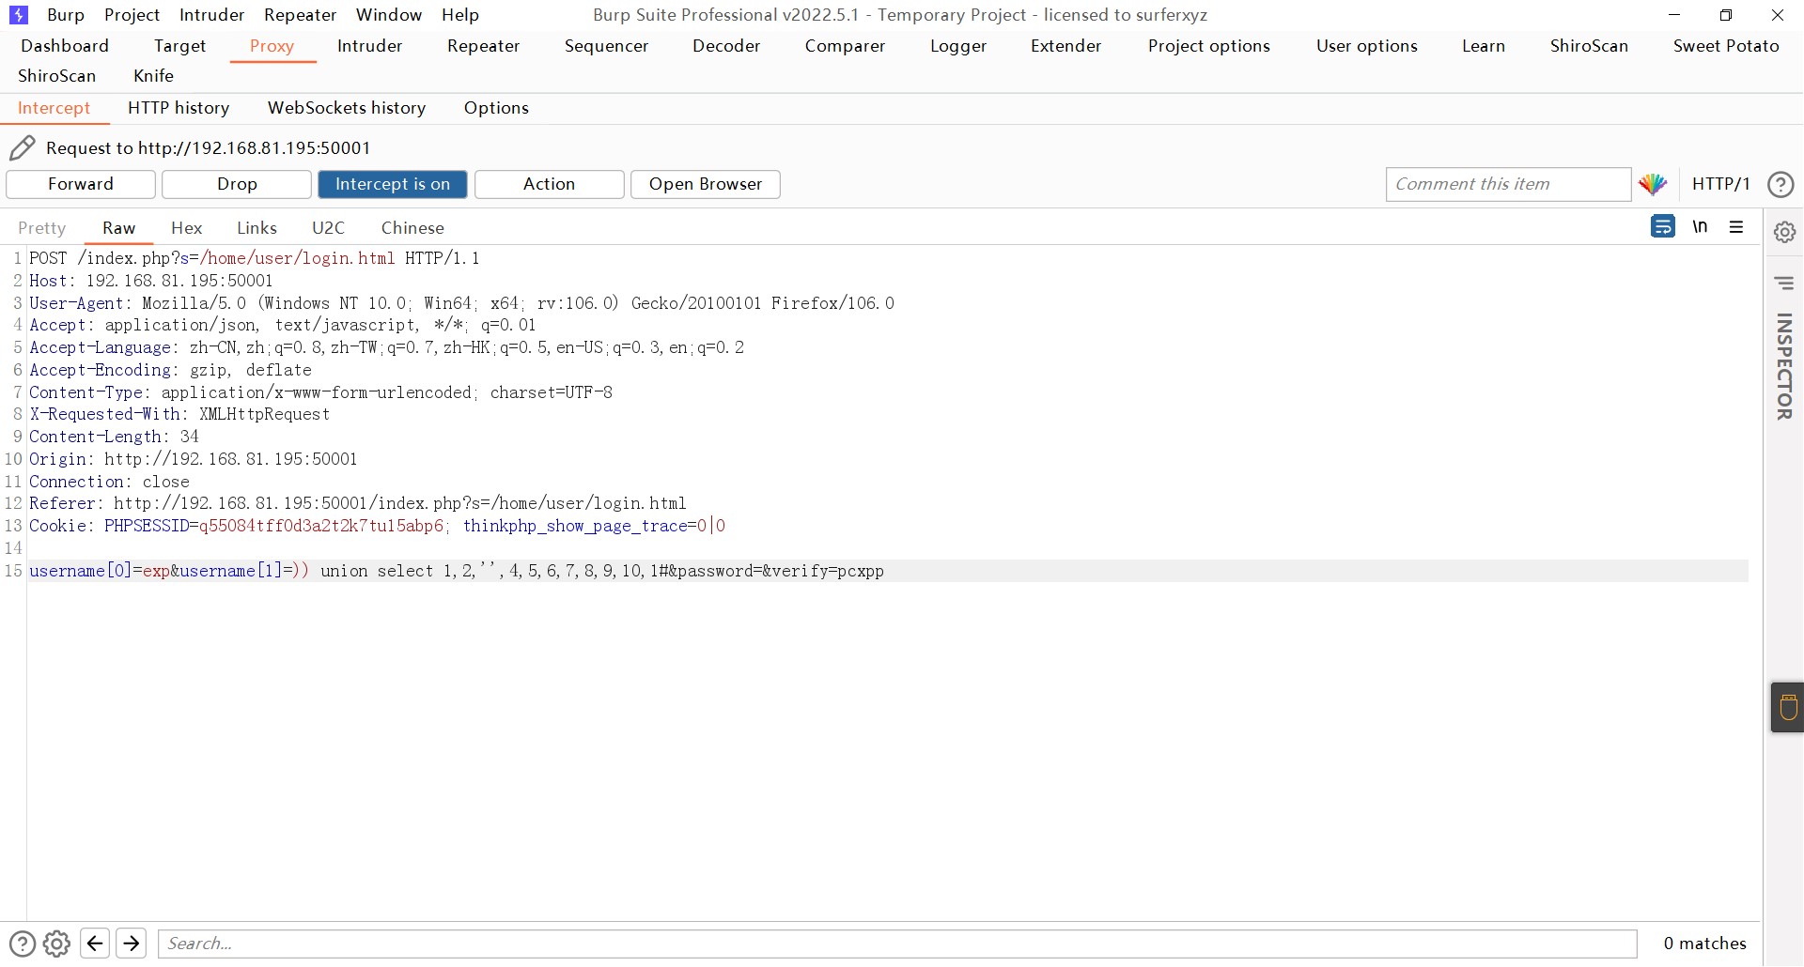Open the Intruder menu in menu bar
This screenshot has height=967, width=1804.
point(212,15)
